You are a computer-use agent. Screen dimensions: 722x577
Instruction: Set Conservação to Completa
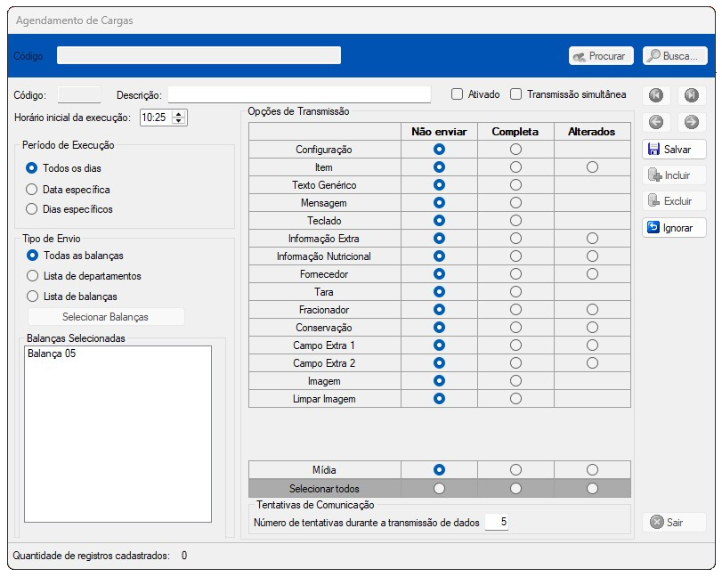pos(515,328)
